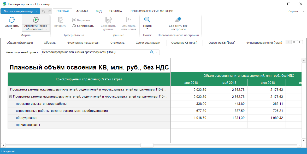Viewport: 307px width, 154px height.
Task: Click the Конструируемый справочник; Статьи затрат header
Action: [x=89, y=79]
